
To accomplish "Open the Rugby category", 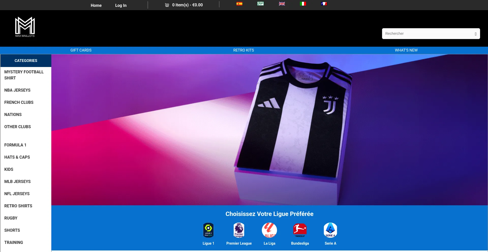I will [11, 218].
